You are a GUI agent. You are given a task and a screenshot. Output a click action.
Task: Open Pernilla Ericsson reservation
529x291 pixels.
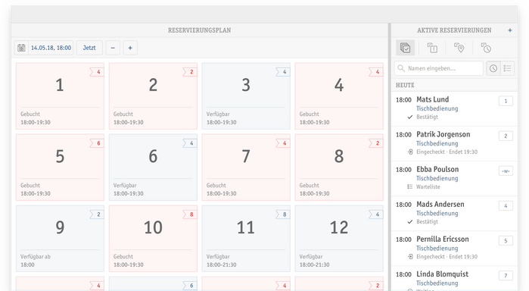point(454,249)
